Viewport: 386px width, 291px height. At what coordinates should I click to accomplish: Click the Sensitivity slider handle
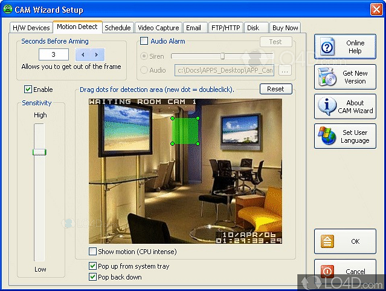(39, 152)
